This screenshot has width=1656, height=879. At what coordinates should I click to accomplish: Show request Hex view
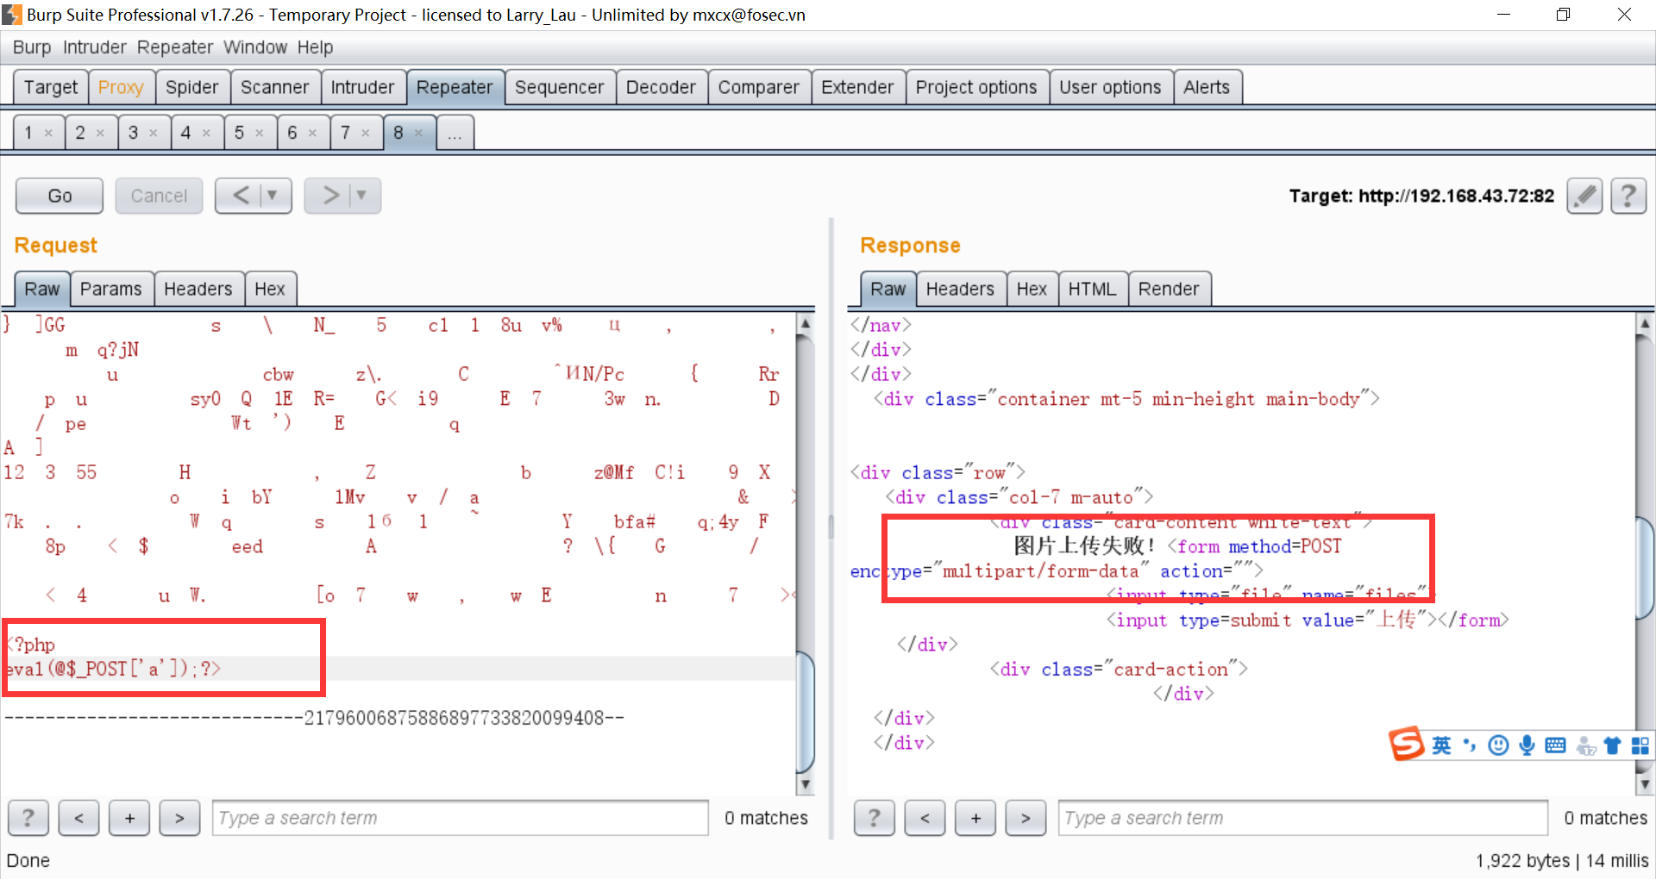(270, 289)
